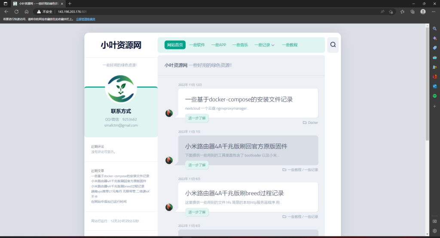
Task: Click the Collections icon in the toolbar
Action: click(412, 12)
